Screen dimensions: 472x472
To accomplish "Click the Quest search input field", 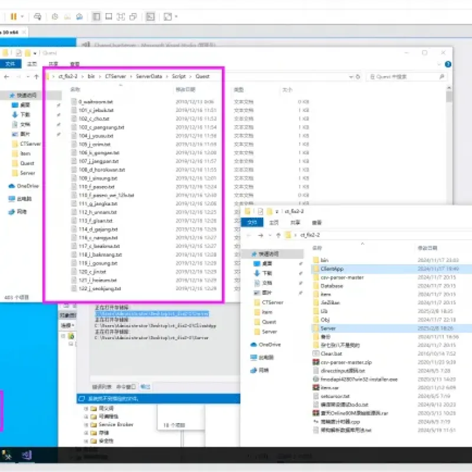I will pyautogui.click(x=407, y=77).
